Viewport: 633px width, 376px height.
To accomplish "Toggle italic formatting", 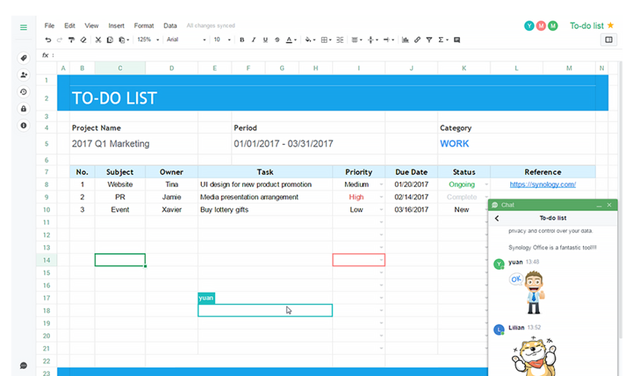I will pos(253,39).
